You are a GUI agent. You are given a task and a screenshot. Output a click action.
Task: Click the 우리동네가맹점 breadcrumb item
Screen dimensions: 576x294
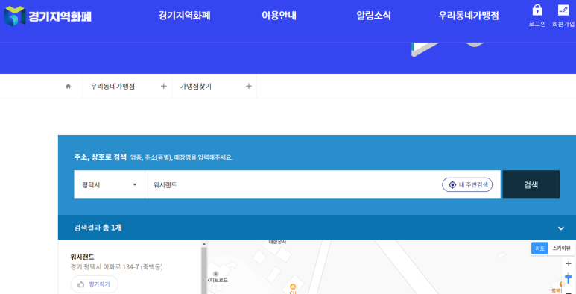pyautogui.click(x=113, y=86)
